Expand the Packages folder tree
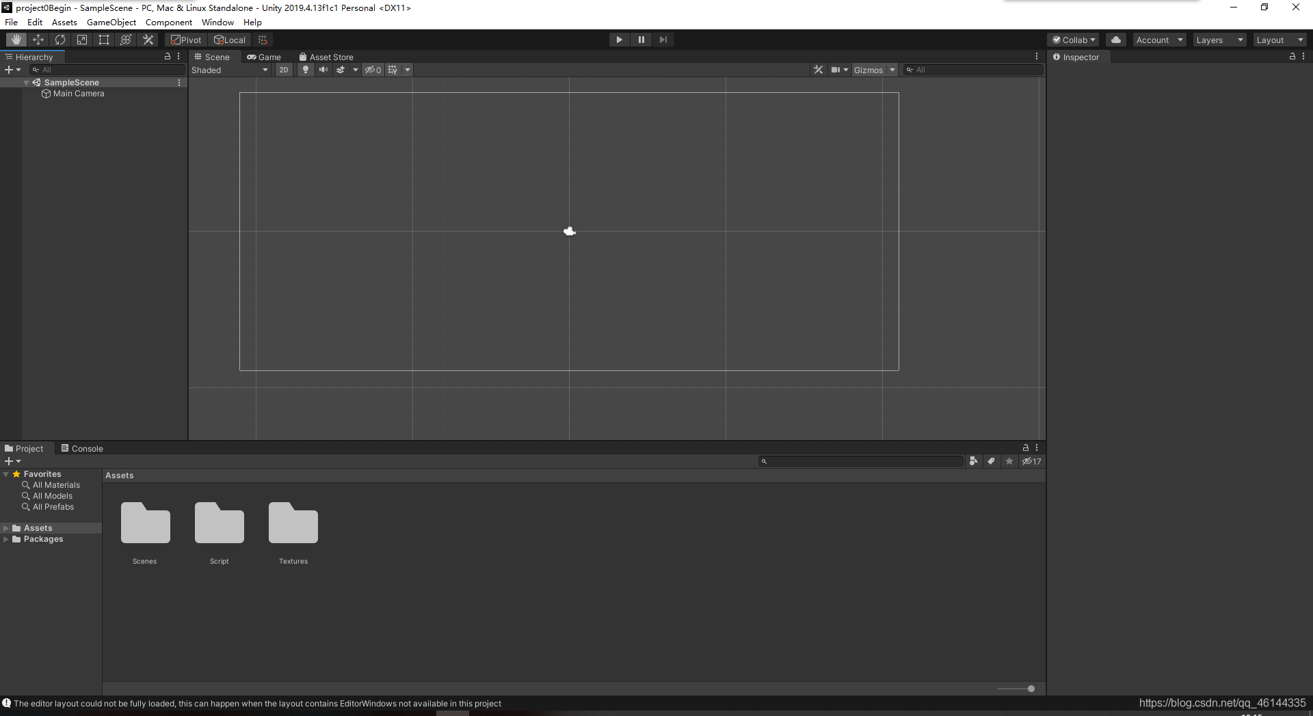 6,539
